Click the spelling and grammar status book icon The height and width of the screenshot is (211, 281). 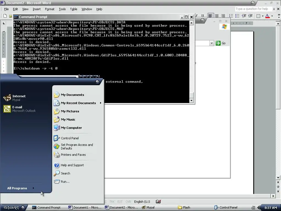point(158,201)
